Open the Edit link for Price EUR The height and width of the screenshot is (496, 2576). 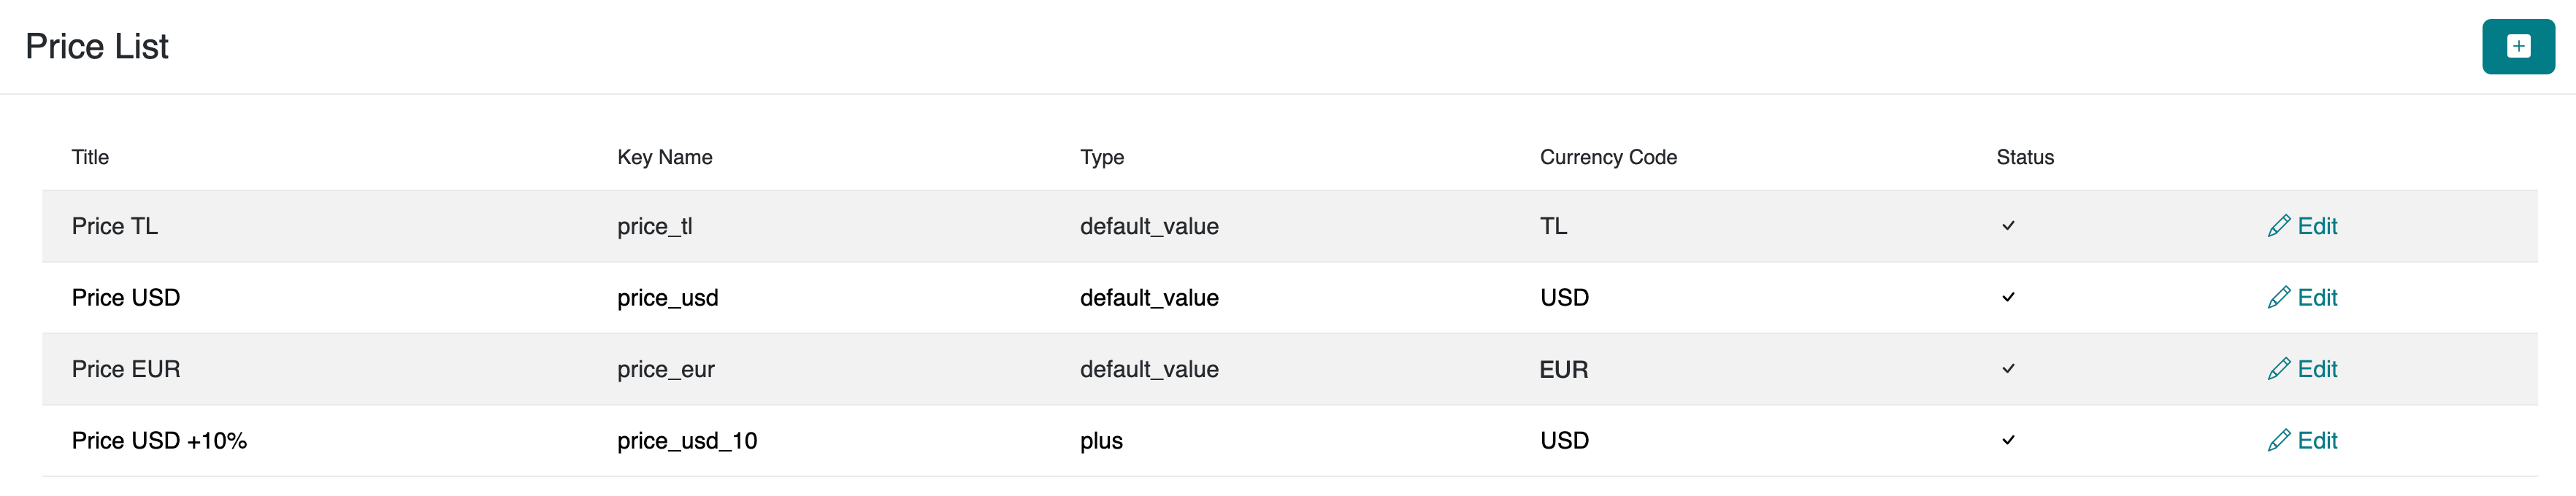(2316, 369)
